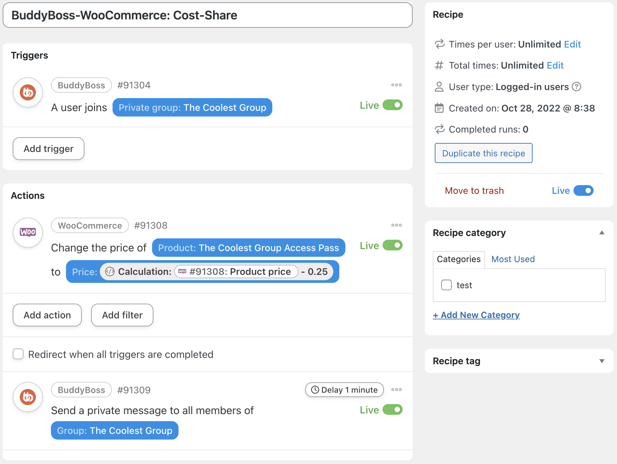
Task: Toggle Live switch for WooCommerce action #91308
Action: (393, 245)
